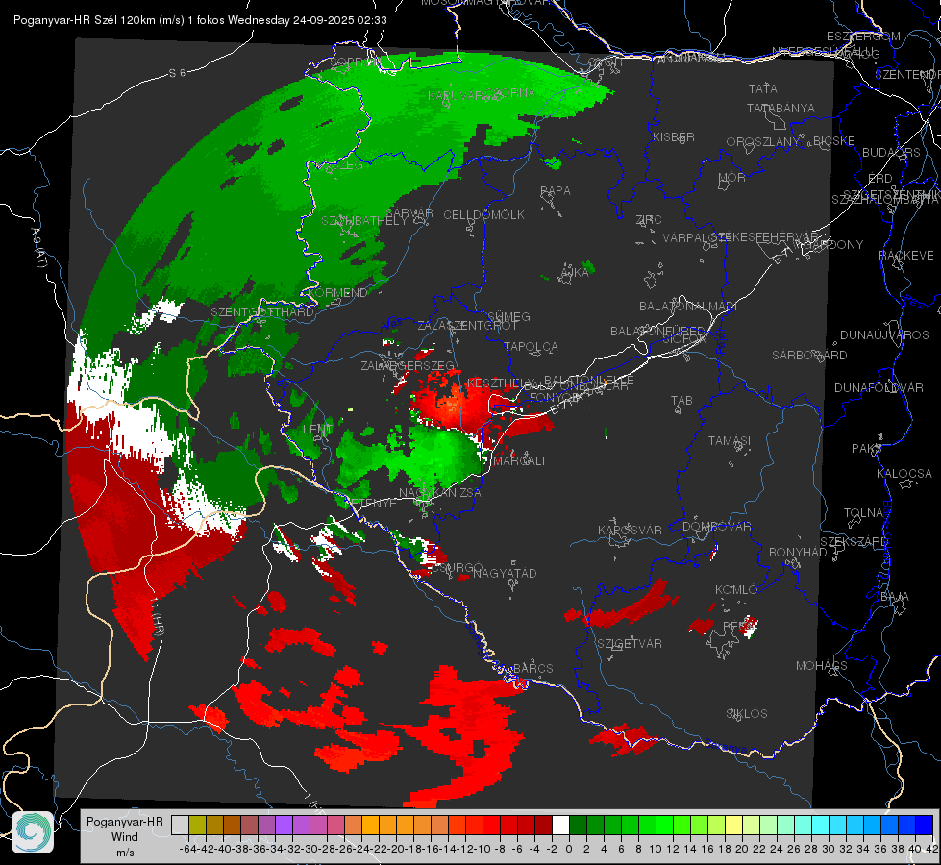Click the MOR town label

(x=732, y=177)
